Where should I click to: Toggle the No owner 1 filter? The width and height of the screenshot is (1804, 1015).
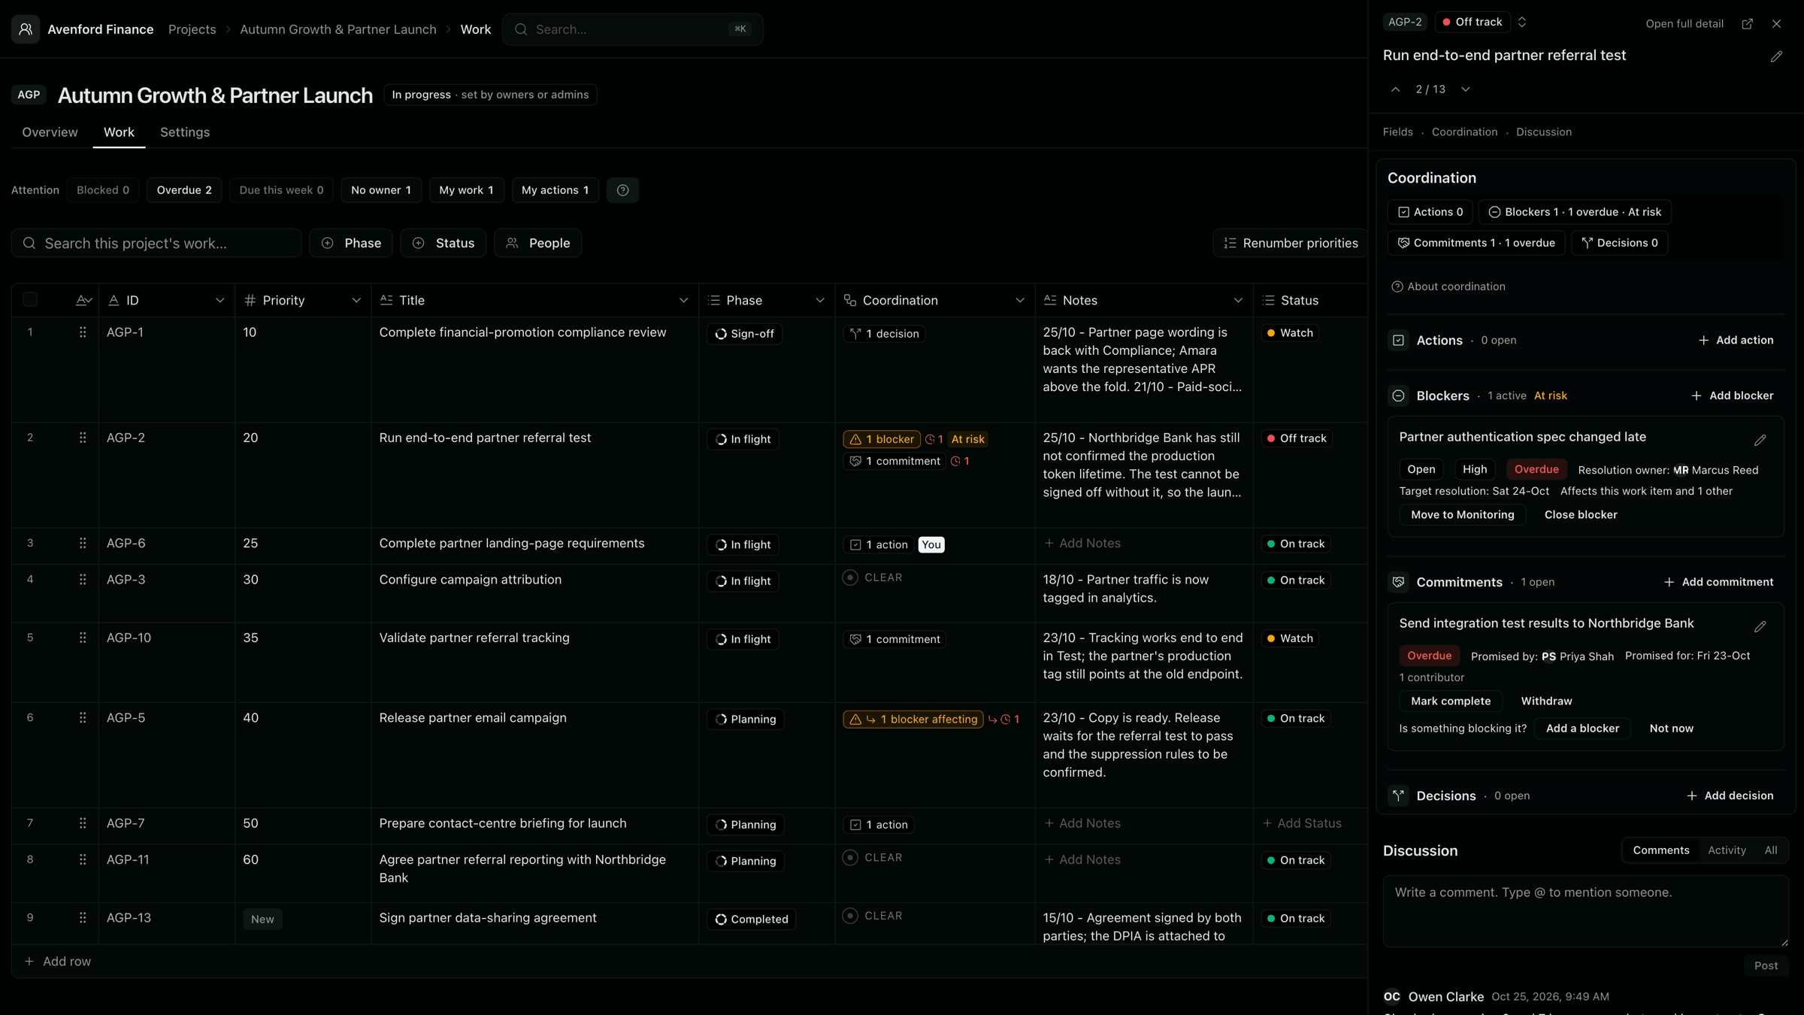pyautogui.click(x=381, y=190)
